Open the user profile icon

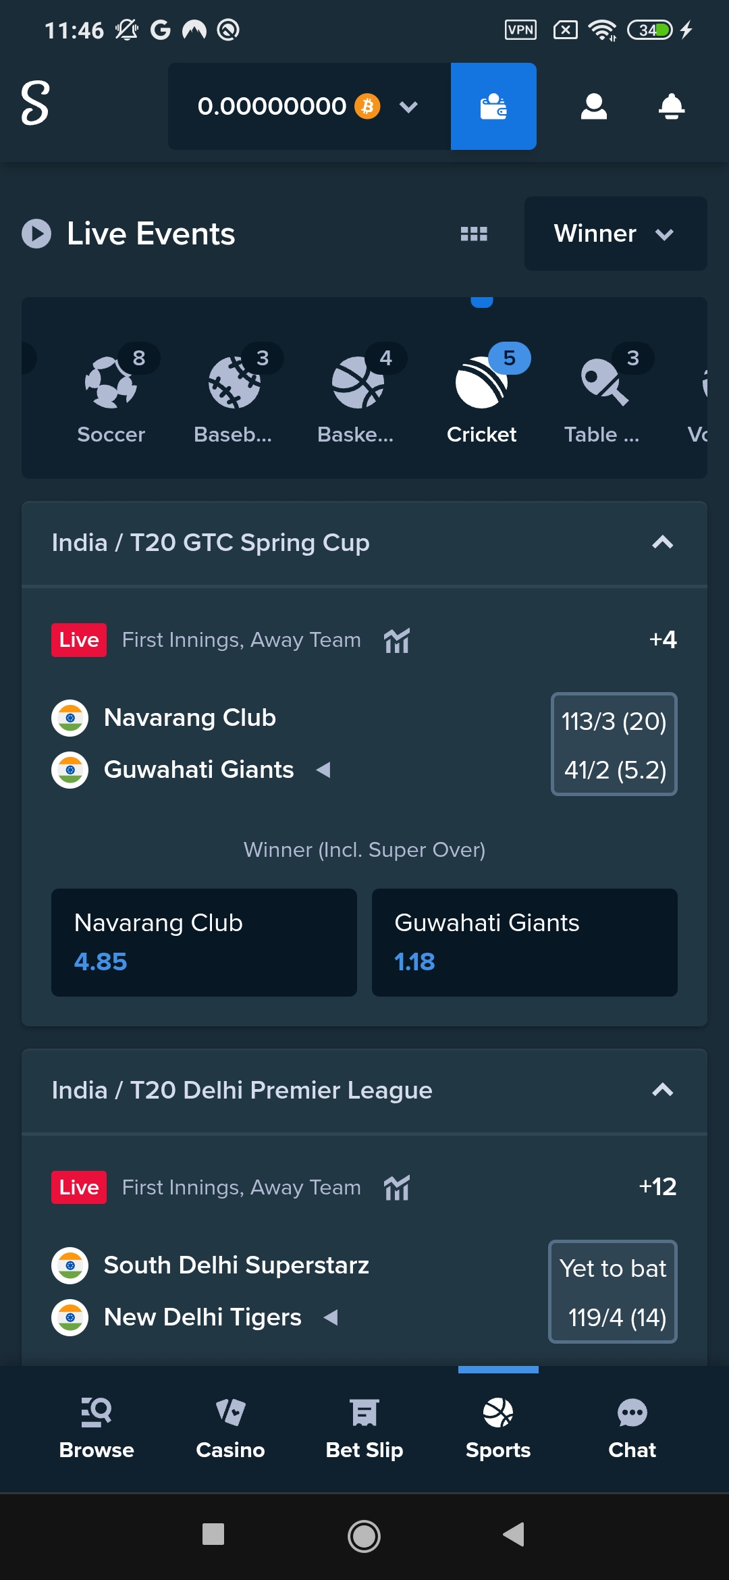point(593,105)
